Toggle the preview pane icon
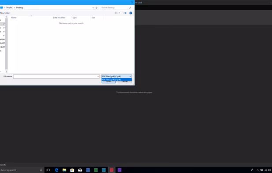Screen dimensions: 272x173 coord(125,13)
